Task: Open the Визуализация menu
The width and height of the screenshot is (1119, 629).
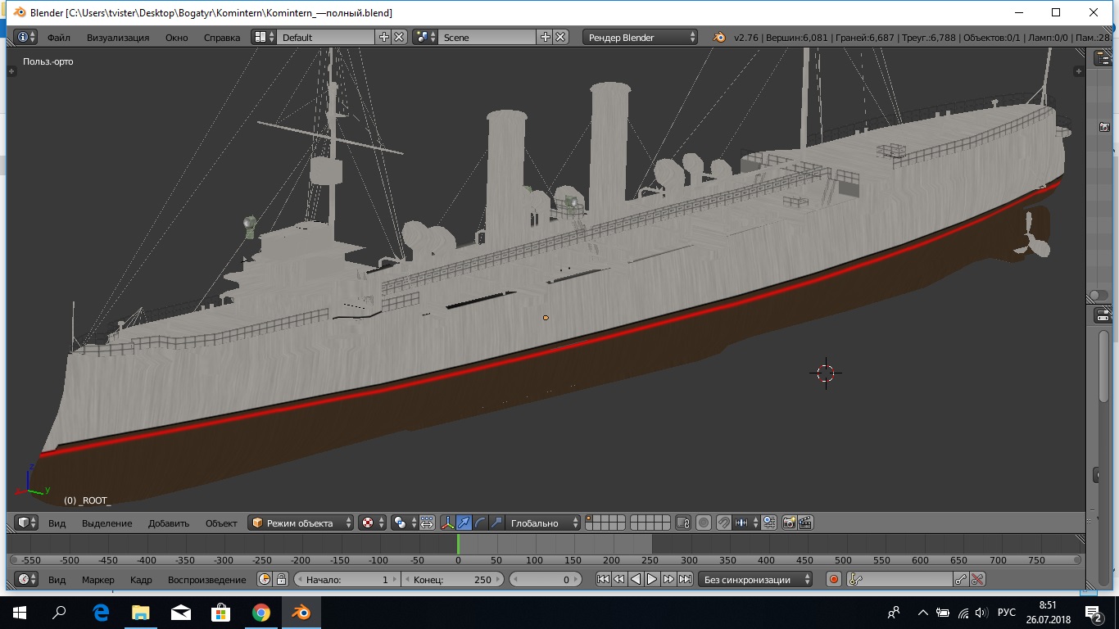Action: point(118,37)
